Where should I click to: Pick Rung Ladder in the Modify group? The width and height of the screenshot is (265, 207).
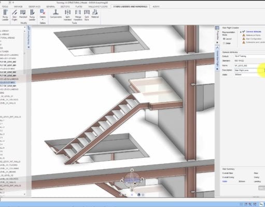32,15
